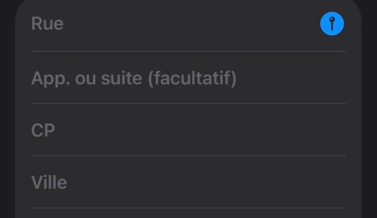Select the Ville input field
Viewport: 377px width, 218px height.
[188, 182]
